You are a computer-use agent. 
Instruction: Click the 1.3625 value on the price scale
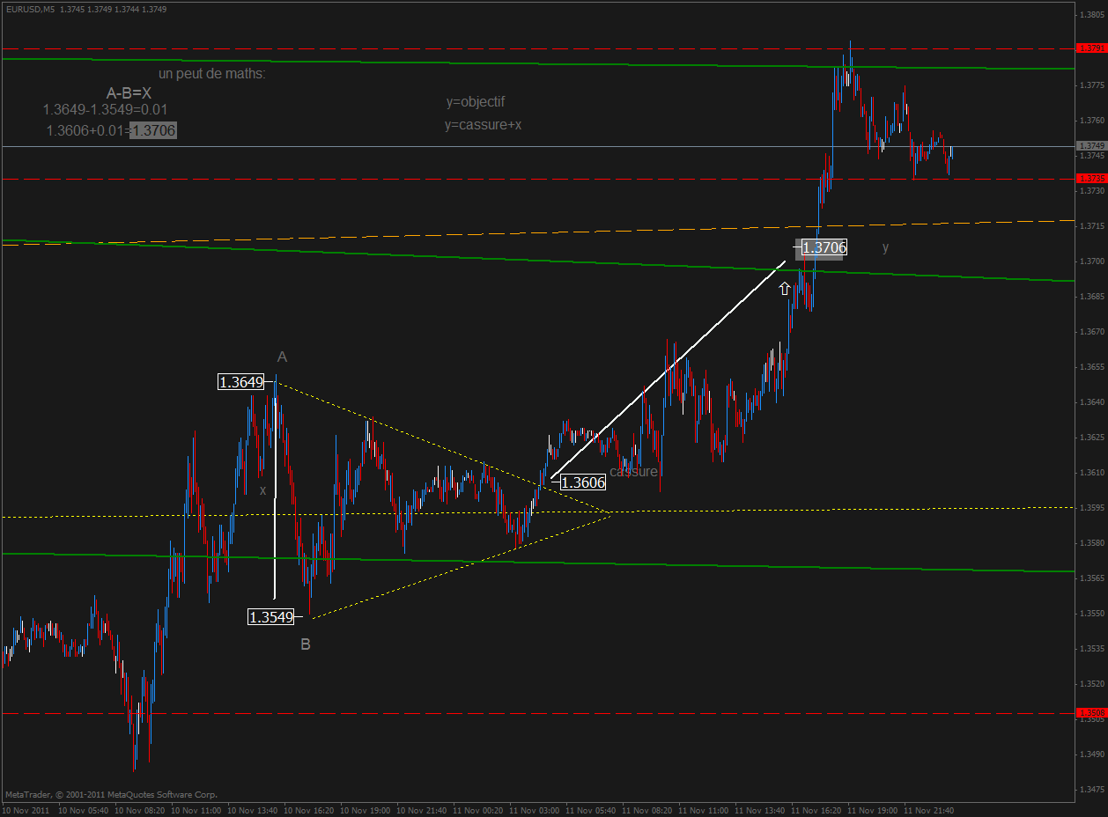point(1091,438)
